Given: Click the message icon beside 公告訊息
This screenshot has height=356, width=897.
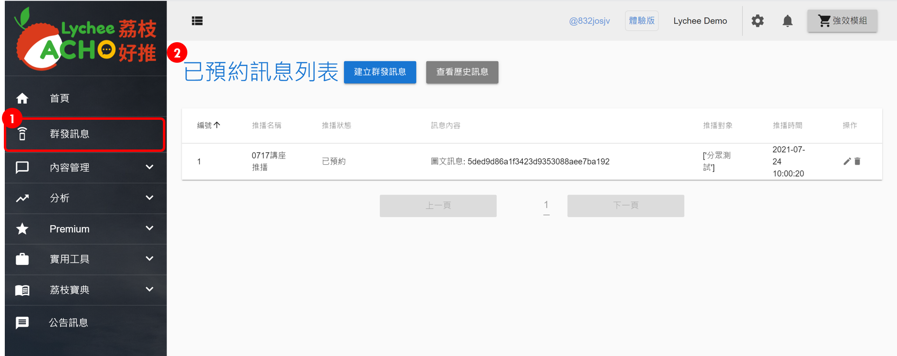Looking at the screenshot, I should pyautogui.click(x=22, y=322).
